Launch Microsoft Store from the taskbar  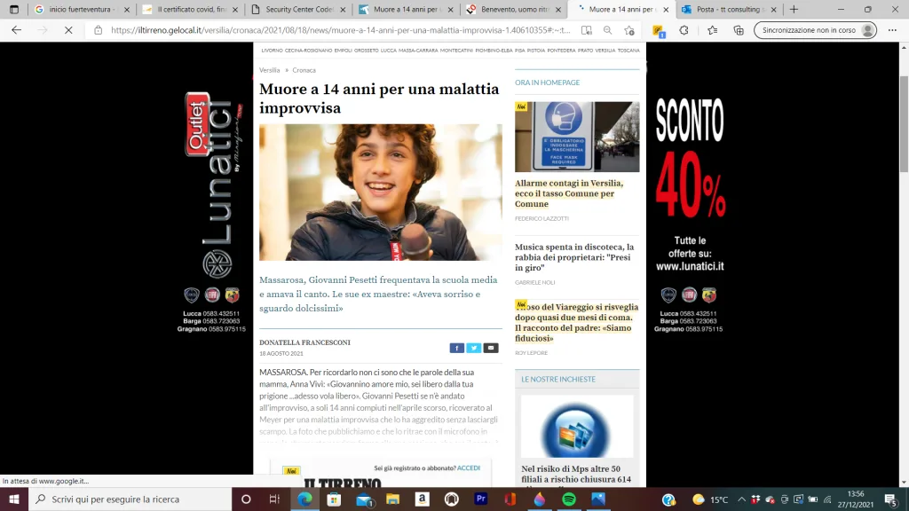334,499
